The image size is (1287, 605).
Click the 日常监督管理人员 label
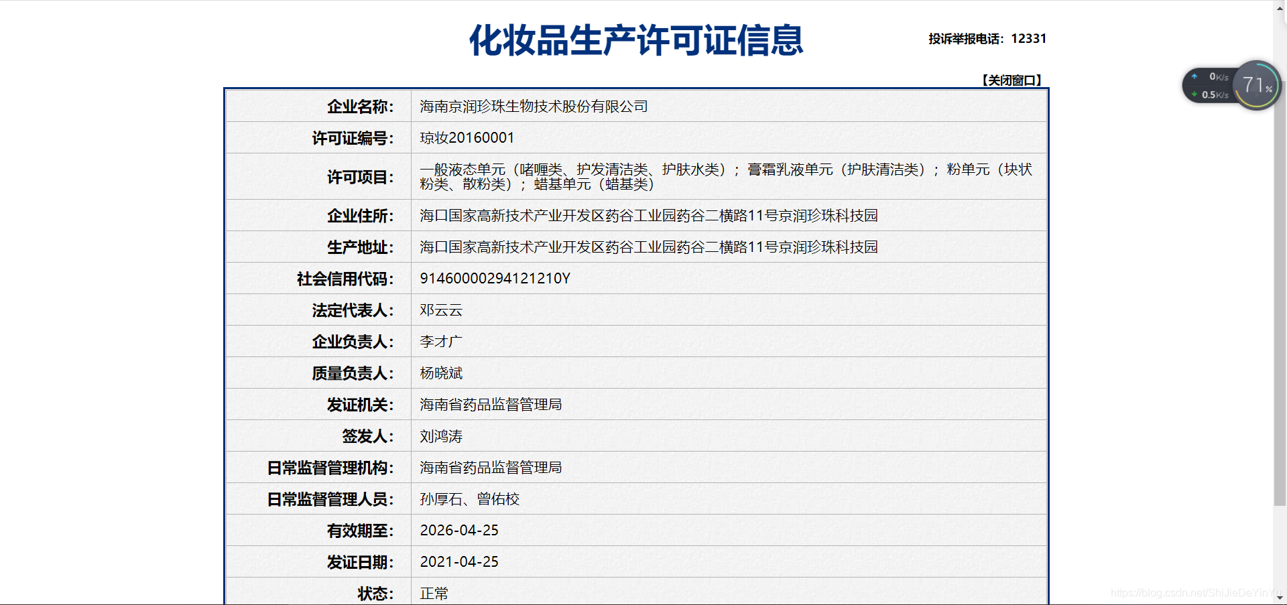pos(330,499)
